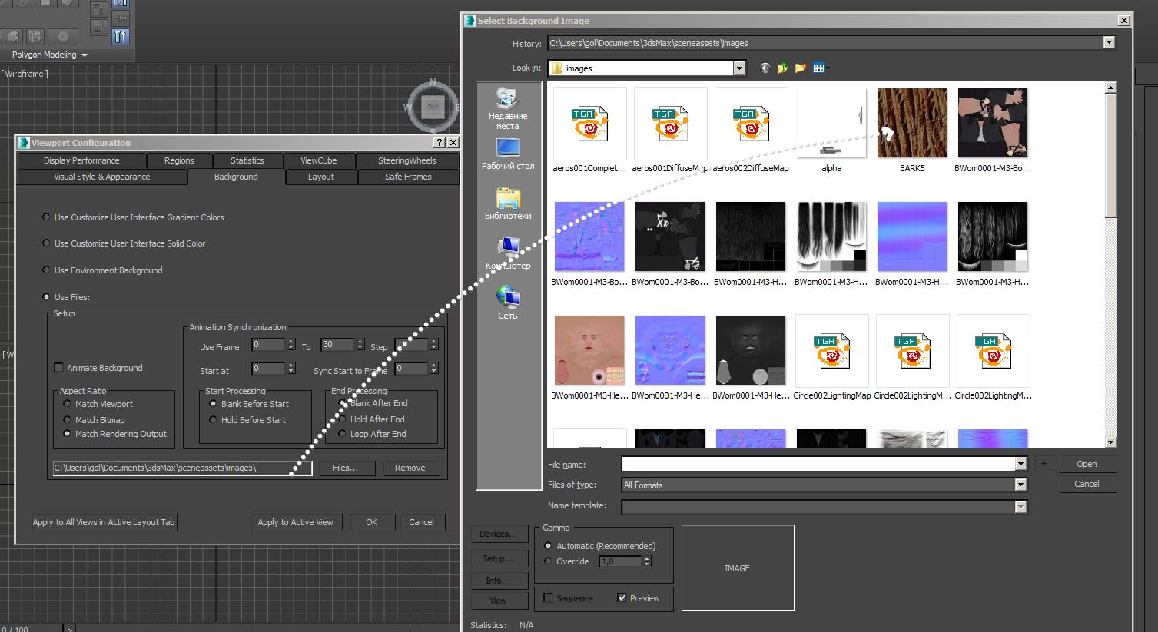Open the Visual Style & Appearance tab
The height and width of the screenshot is (632, 1158).
tap(102, 177)
